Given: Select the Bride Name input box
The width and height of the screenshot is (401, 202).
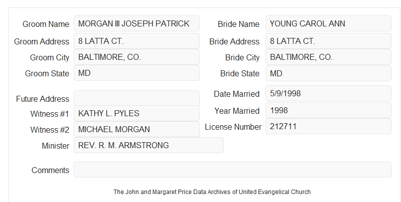Looking at the screenshot, I should 328,23.
